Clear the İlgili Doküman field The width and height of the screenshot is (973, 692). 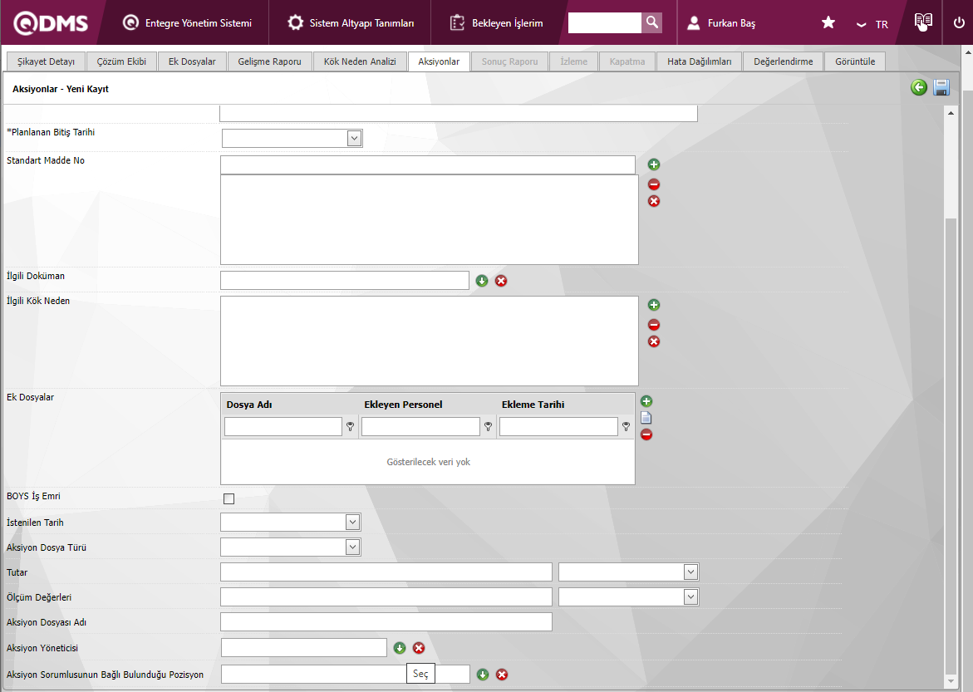[501, 281]
